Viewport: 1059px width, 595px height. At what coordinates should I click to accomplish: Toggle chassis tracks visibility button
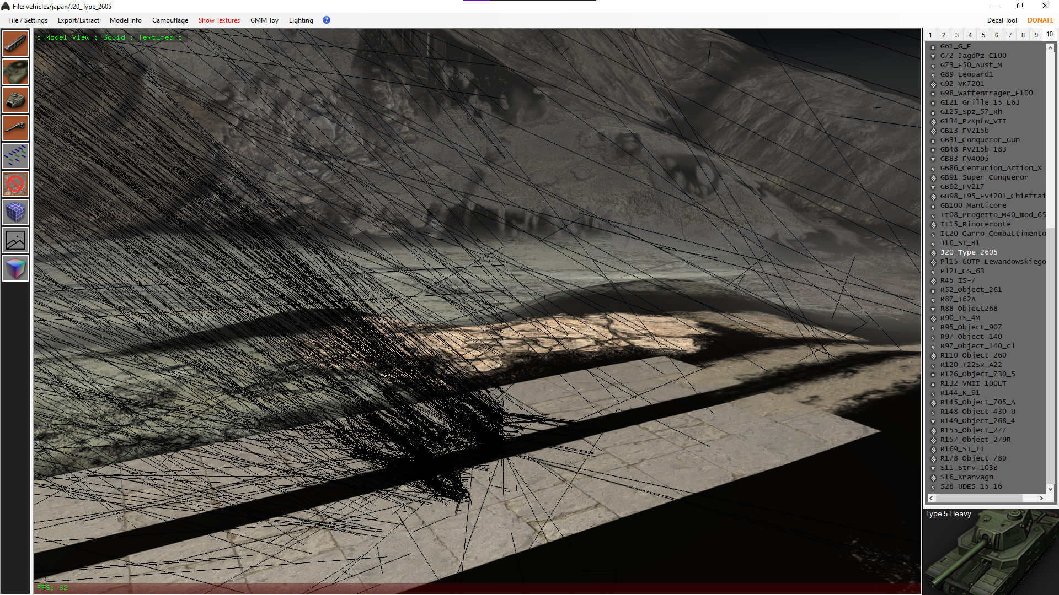coord(15,44)
